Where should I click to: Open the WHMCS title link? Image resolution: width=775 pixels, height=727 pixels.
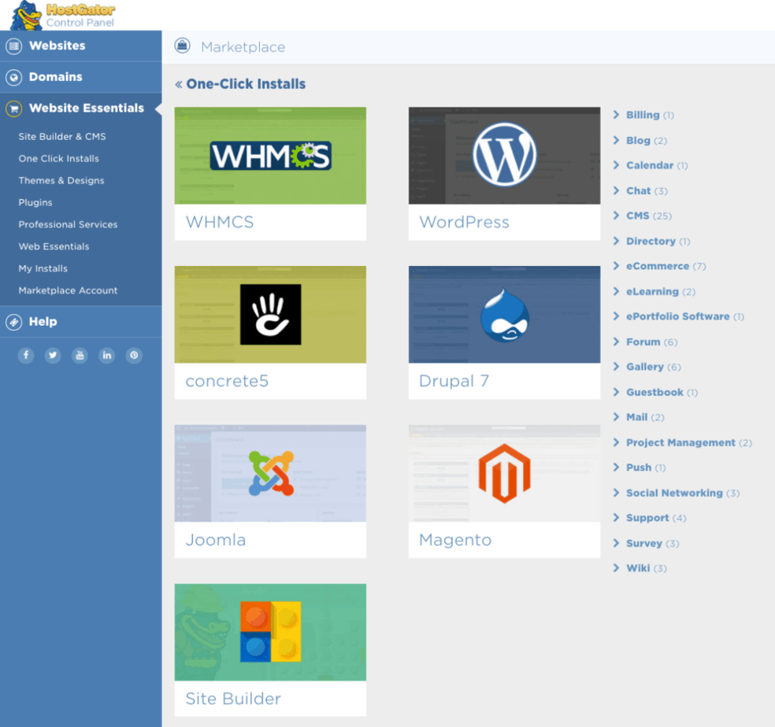(220, 222)
